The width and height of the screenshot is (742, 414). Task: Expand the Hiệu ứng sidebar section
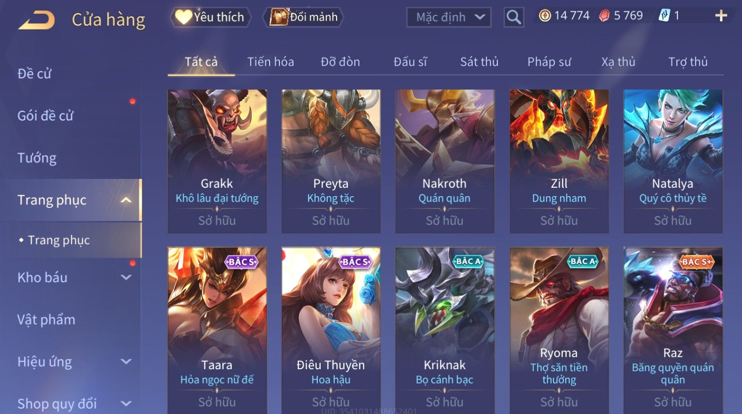pyautogui.click(x=126, y=362)
